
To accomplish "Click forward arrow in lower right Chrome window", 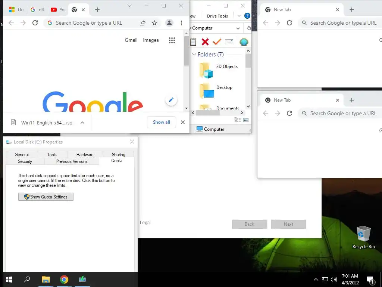I will coord(278,113).
